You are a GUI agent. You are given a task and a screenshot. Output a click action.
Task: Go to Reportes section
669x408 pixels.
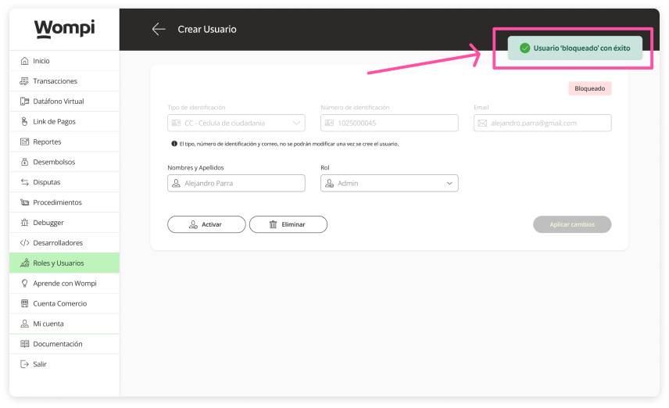[x=47, y=142]
